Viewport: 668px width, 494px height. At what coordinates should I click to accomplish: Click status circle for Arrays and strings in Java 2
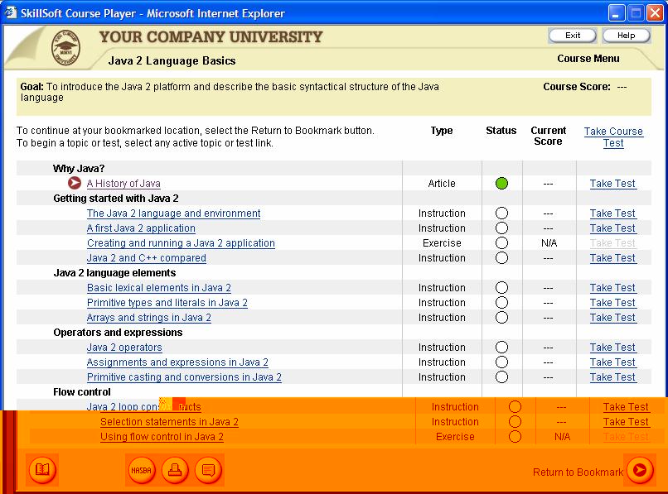pyautogui.click(x=502, y=318)
